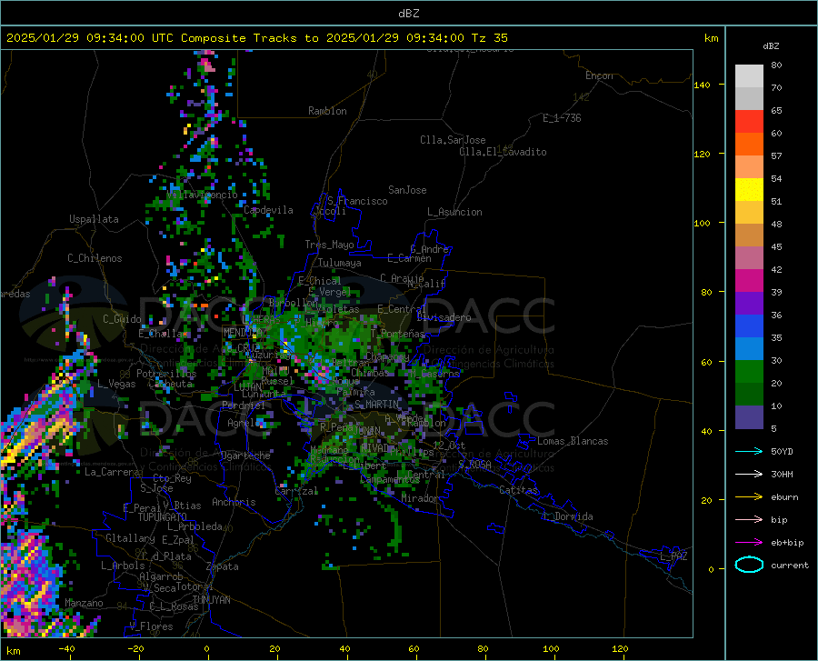The width and height of the screenshot is (818, 661).
Task: Click the 'Potrerillos' place label
Action: coord(166,374)
